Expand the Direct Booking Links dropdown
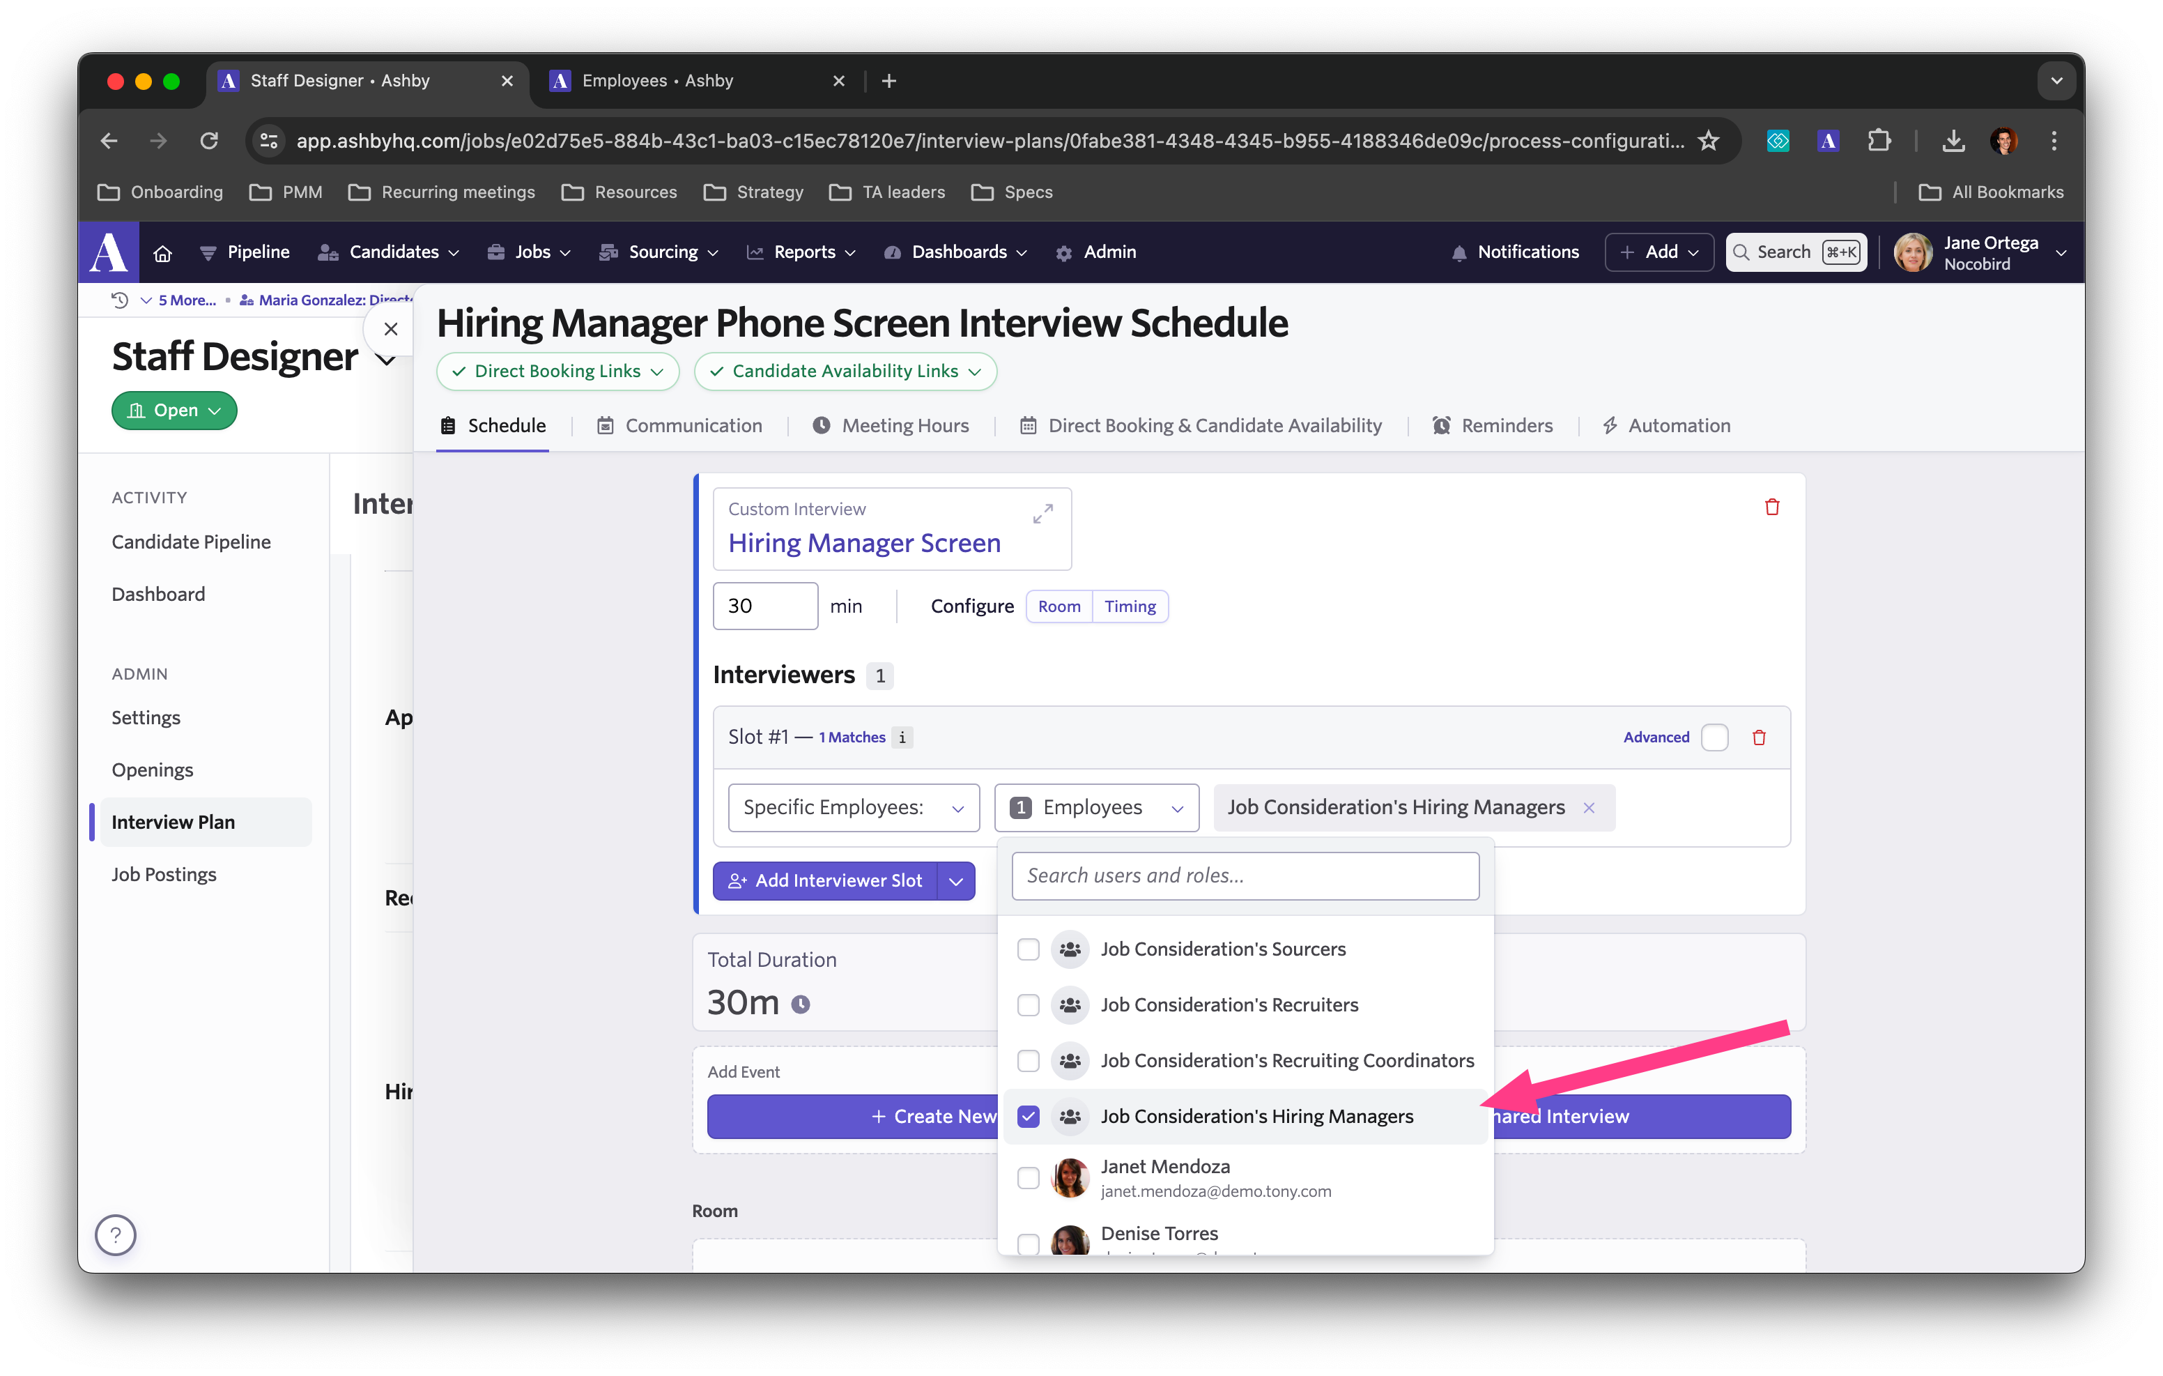This screenshot has height=1376, width=2163. pos(557,372)
